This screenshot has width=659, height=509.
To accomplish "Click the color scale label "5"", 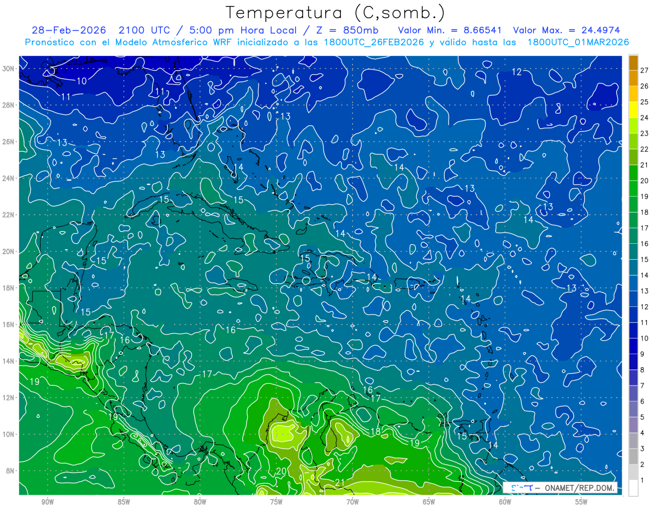I will 643,417.
